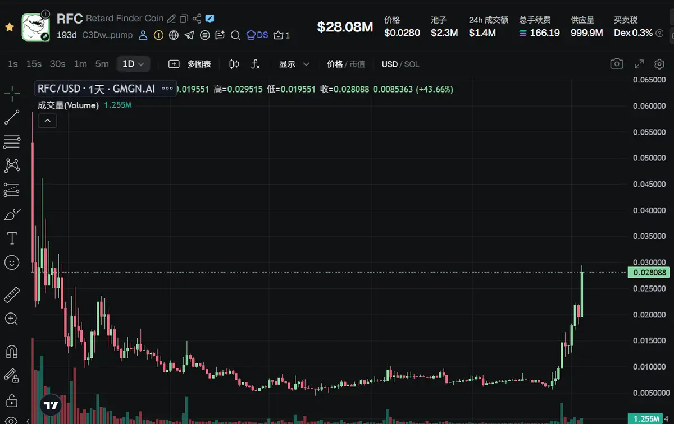Select the 15s timeframe
This screenshot has width=674, height=424.
coord(34,64)
